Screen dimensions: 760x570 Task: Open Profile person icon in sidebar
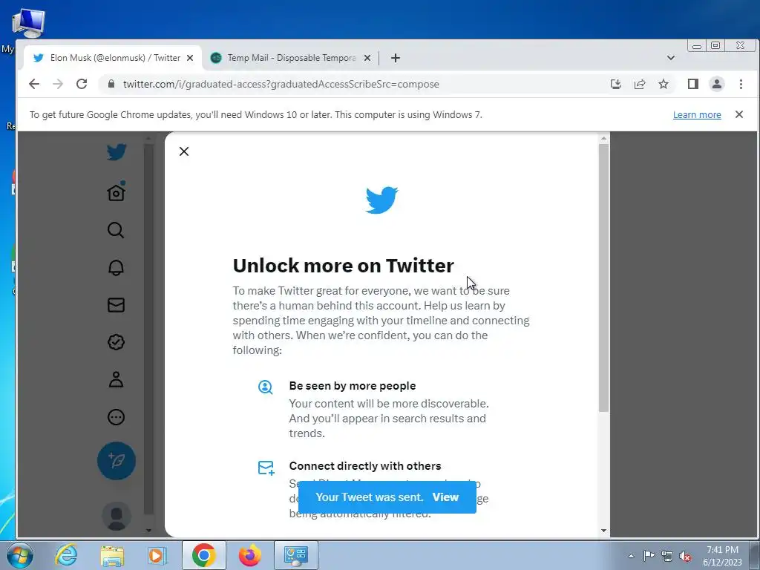pyautogui.click(x=116, y=379)
